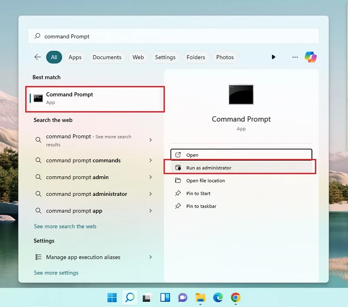Viewport: 348px width, 307px height.
Task: Launch Google Chrome from the taskbar
Action: pos(235,297)
